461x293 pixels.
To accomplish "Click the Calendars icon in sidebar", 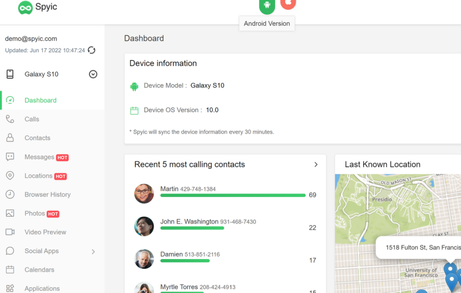I will pyautogui.click(x=10, y=269).
